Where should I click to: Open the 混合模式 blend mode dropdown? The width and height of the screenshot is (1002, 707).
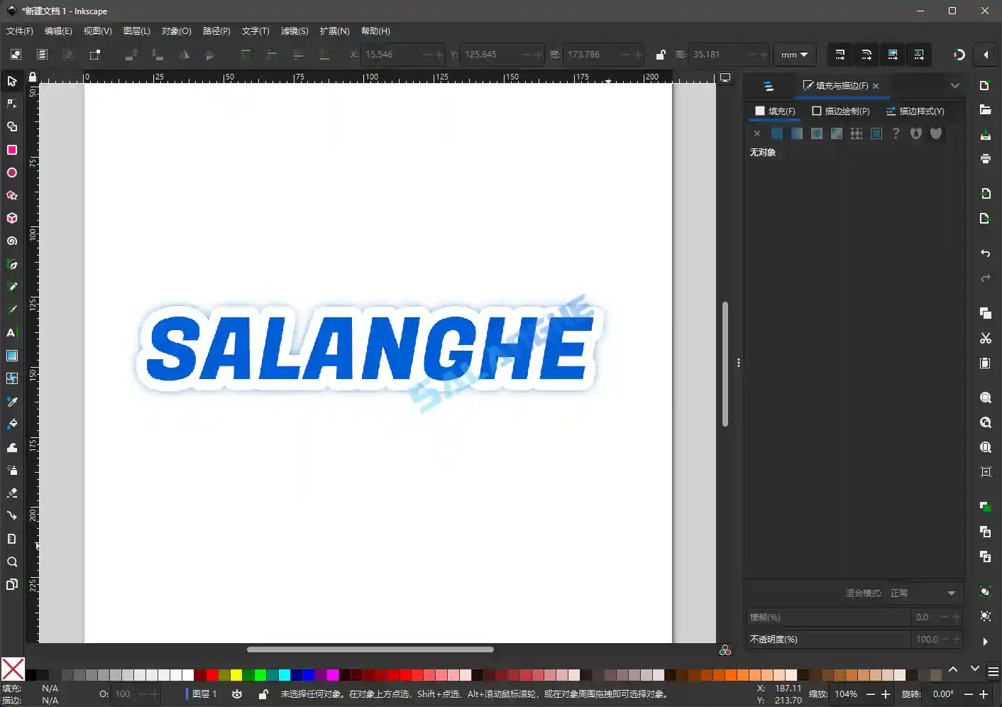tap(925, 593)
